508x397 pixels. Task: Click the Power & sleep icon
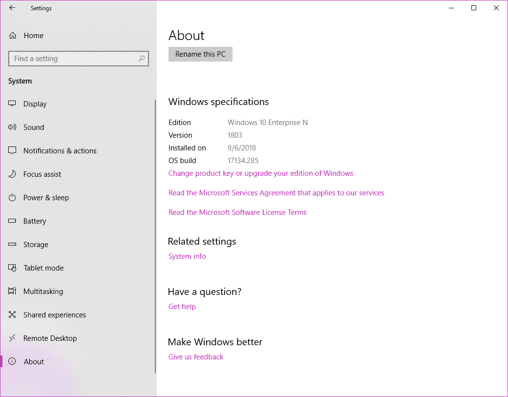pyautogui.click(x=12, y=198)
